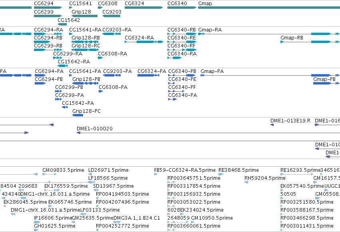340x232 pixels.
Task: Click the Gmap gene label
Action: click(x=205, y=4)
